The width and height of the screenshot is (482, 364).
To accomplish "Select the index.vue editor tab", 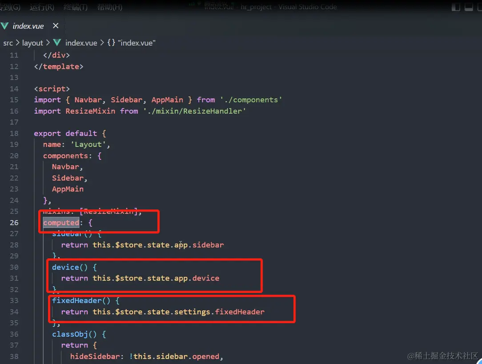I will tap(28, 26).
